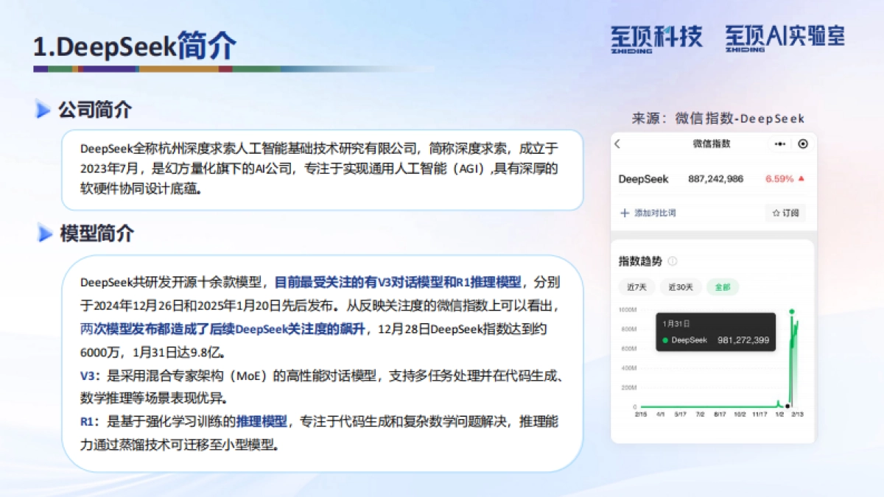Expand the 公司简介 section triangle
The height and width of the screenshot is (497, 884).
[x=44, y=110]
